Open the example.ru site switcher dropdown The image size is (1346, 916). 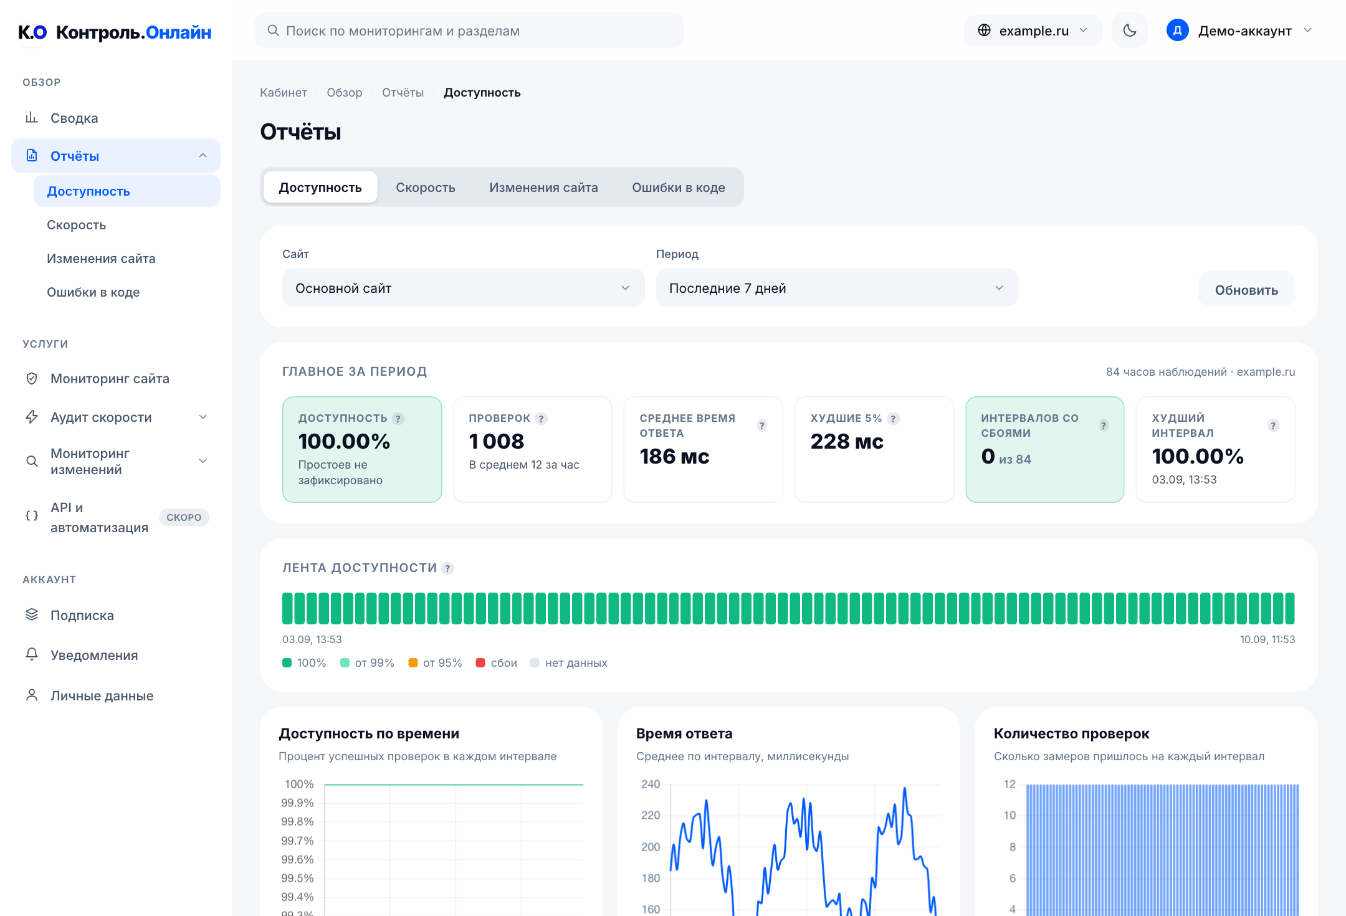click(x=1033, y=31)
